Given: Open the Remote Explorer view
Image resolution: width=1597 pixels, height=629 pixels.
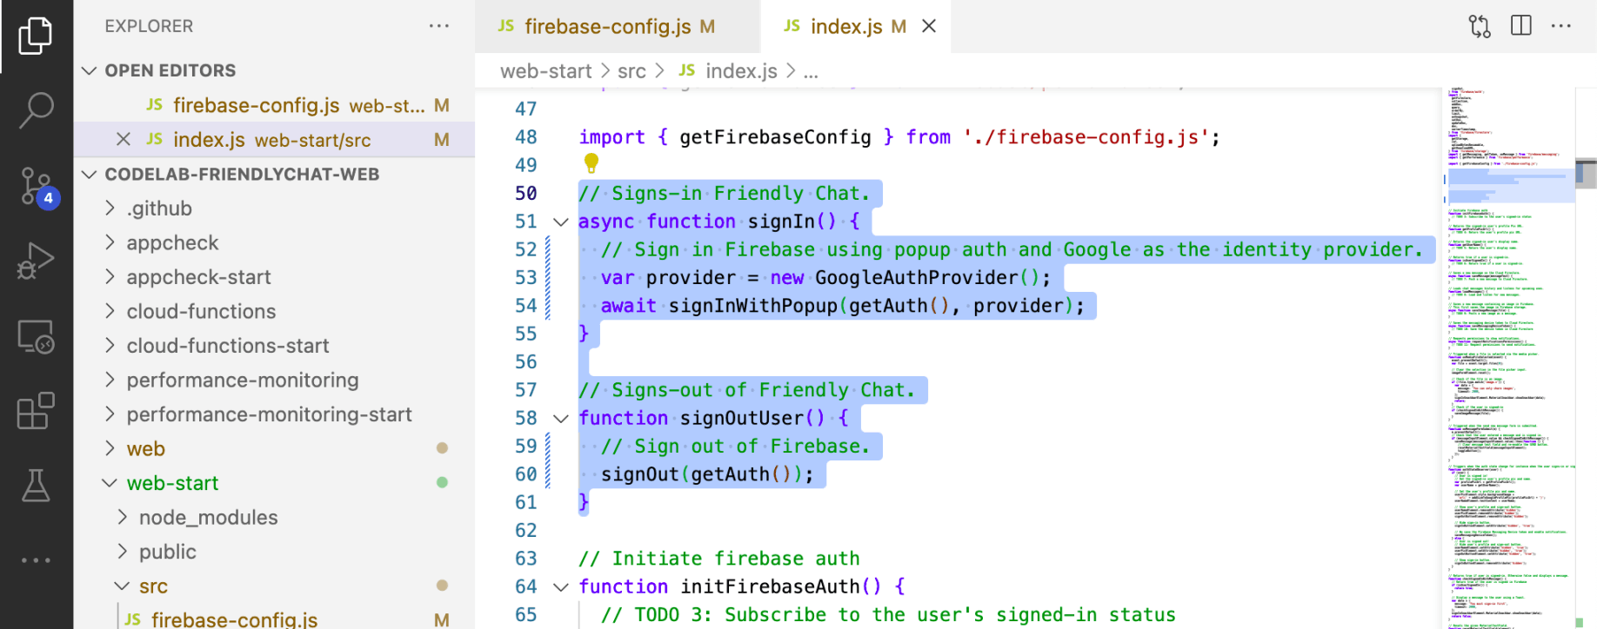Looking at the screenshot, I should pyautogui.click(x=36, y=336).
